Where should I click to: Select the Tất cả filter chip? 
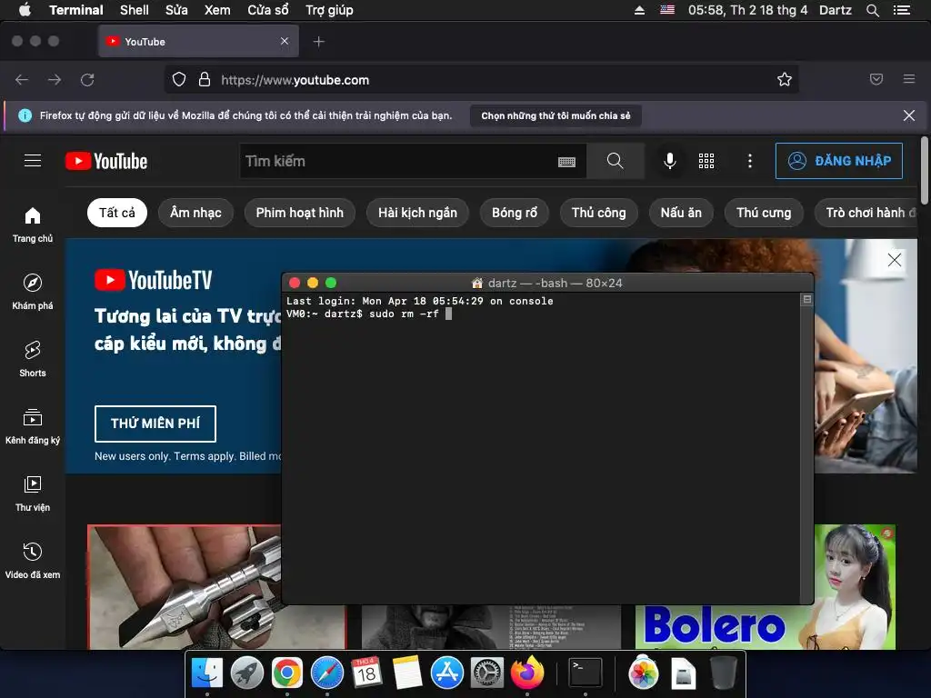[x=117, y=213]
